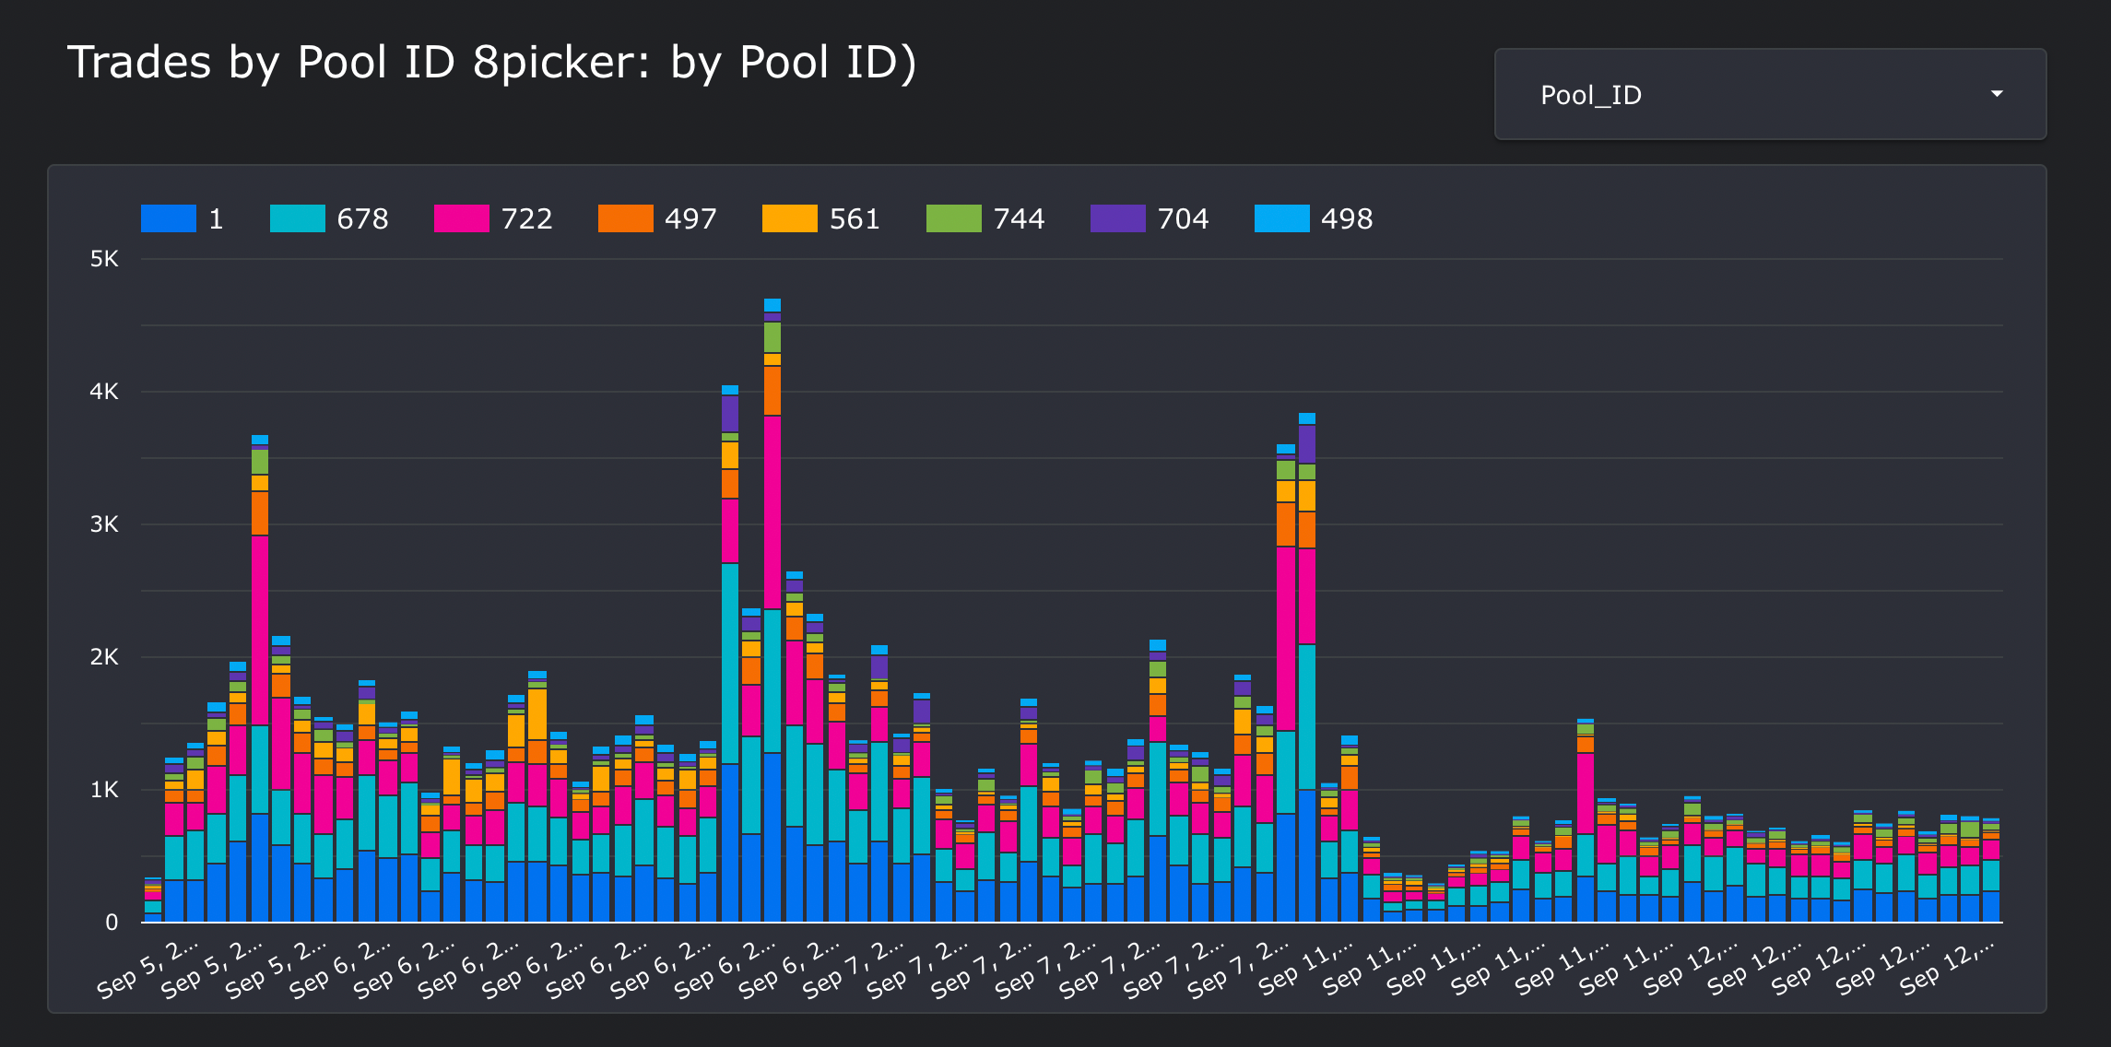Click the dropdown arrow beside Pool_ID
This screenshot has height=1047, width=2111.
[1997, 94]
